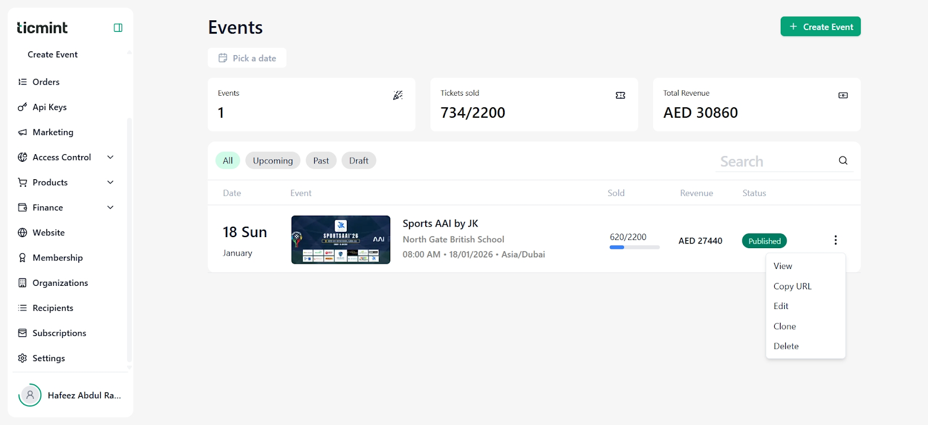Open the Sports AAI event thumbnail

point(340,239)
